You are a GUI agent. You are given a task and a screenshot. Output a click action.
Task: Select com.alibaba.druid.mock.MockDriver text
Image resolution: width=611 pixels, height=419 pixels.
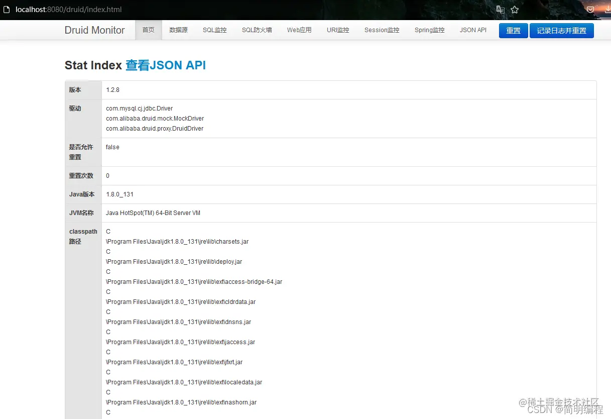pos(155,119)
